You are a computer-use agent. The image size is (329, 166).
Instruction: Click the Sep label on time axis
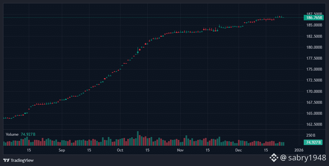point(62,150)
